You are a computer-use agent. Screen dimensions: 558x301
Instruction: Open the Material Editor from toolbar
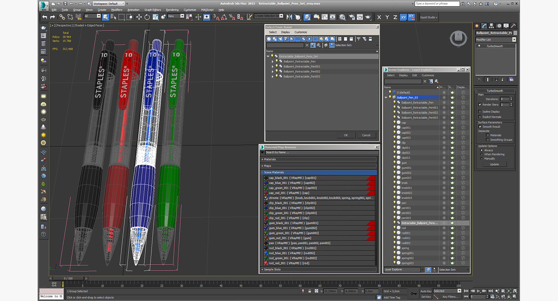[x=342, y=17]
